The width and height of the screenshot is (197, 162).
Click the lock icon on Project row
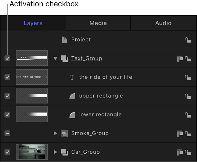(188, 40)
